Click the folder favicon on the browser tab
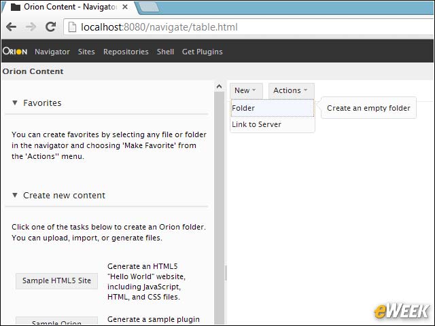435x326 pixels. (x=15, y=7)
